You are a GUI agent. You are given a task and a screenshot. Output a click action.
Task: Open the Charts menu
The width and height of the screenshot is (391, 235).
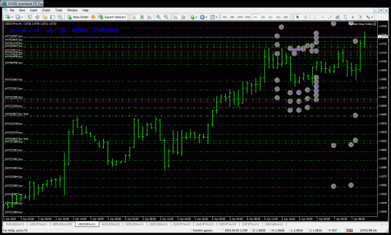coord(46,10)
